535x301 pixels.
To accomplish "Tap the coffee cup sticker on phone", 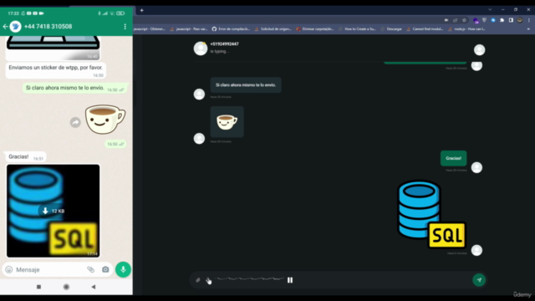I will pyautogui.click(x=105, y=119).
